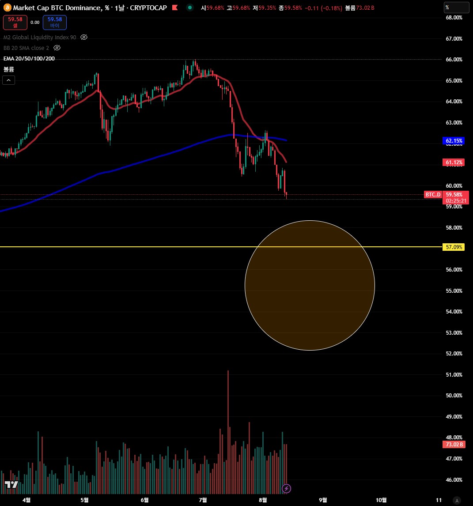Image resolution: width=473 pixels, height=506 pixels.
Task: Show the hidden BB 20 SMA indicator
Action: (x=57, y=48)
